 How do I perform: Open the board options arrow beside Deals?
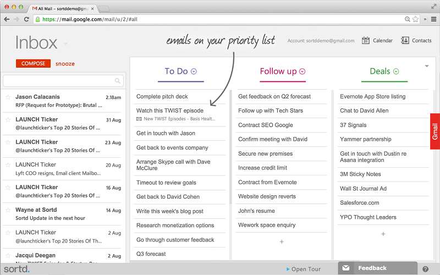(427, 66)
